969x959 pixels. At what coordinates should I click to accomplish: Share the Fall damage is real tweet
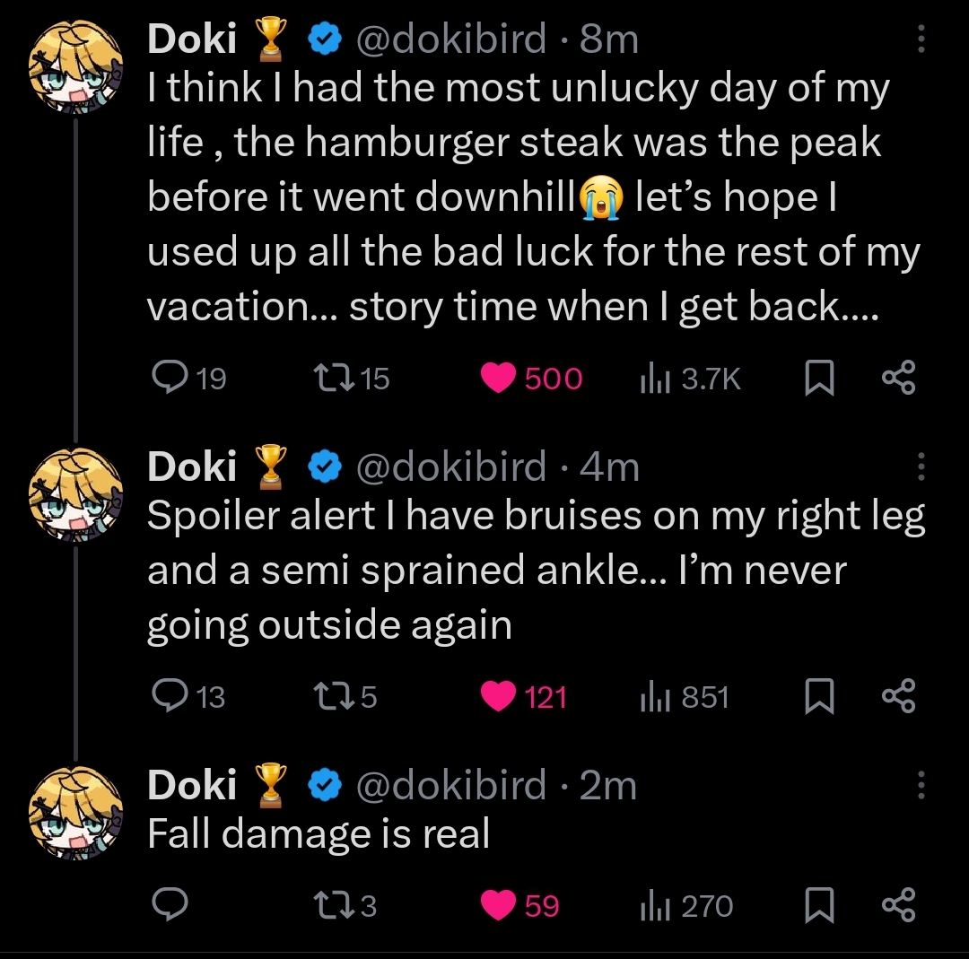pos(897,906)
